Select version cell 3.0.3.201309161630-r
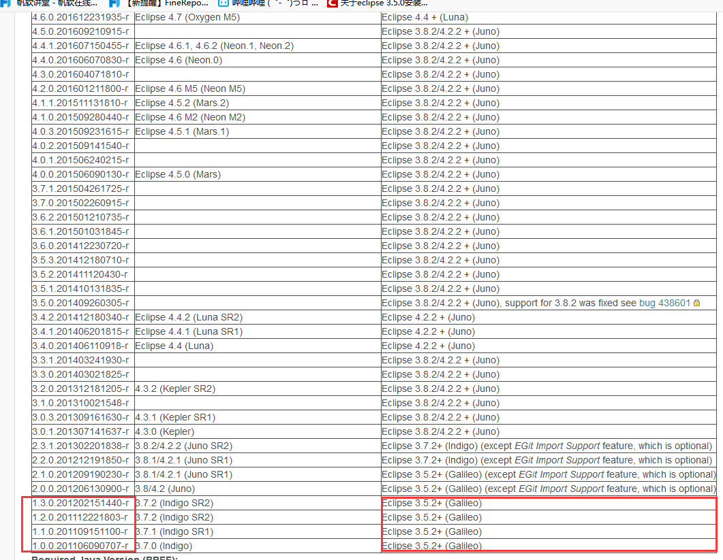The image size is (723, 560). pyautogui.click(x=83, y=417)
